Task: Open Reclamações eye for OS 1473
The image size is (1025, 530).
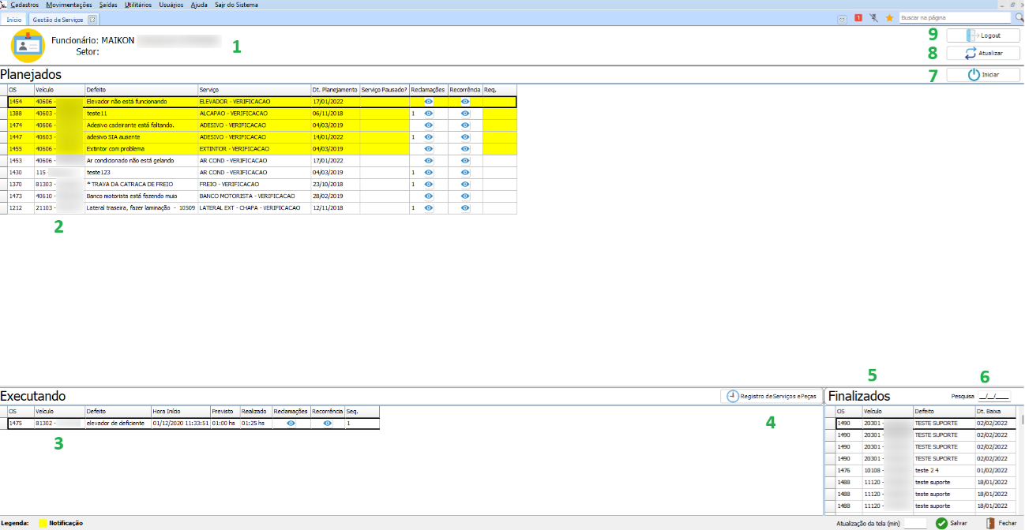Action: pyautogui.click(x=429, y=196)
